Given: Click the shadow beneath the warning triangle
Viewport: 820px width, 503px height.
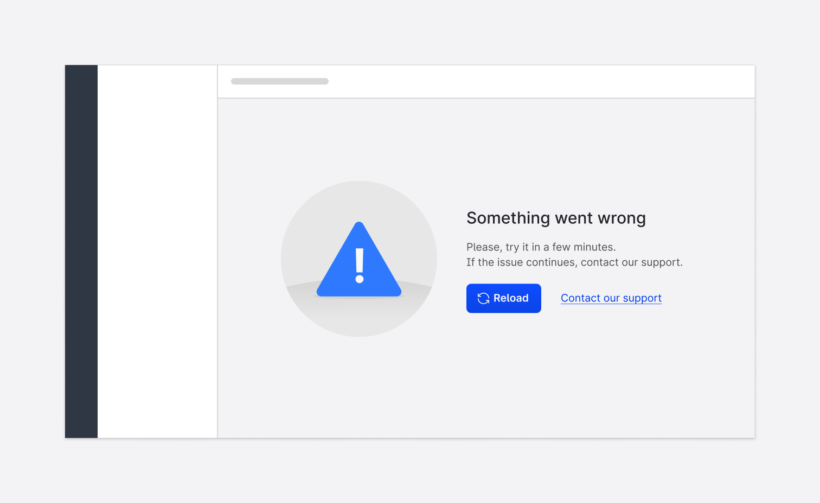Looking at the screenshot, I should click(x=358, y=296).
